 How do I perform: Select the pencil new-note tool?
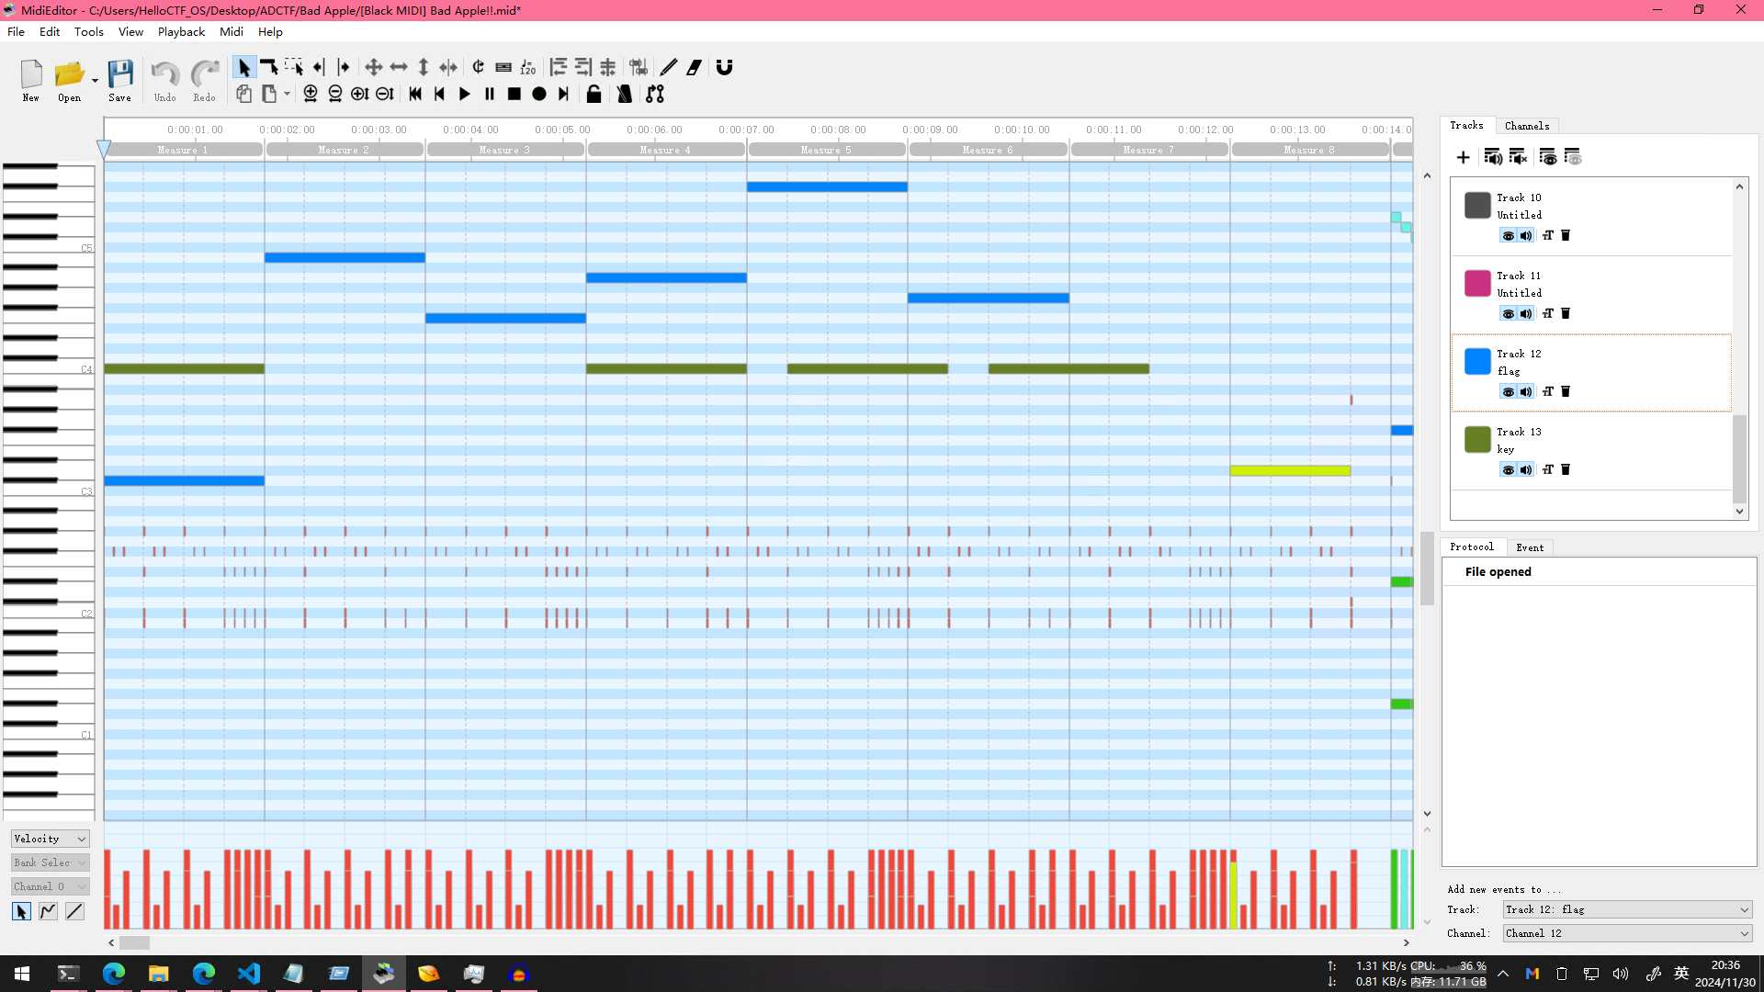tap(668, 67)
